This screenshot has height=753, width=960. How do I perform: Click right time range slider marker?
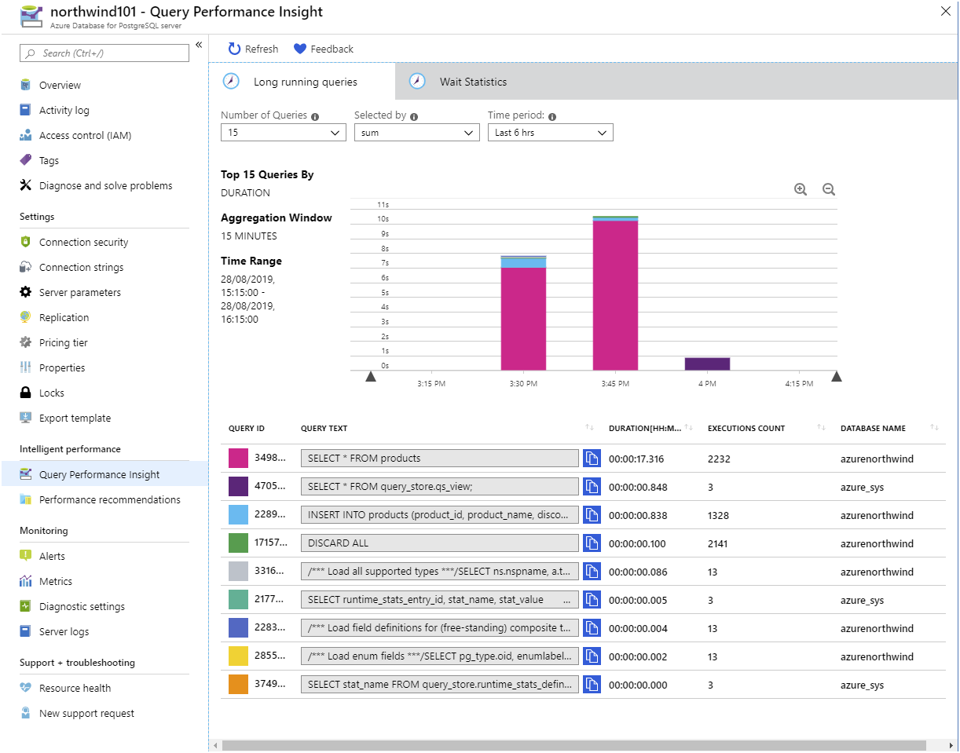[x=837, y=377]
